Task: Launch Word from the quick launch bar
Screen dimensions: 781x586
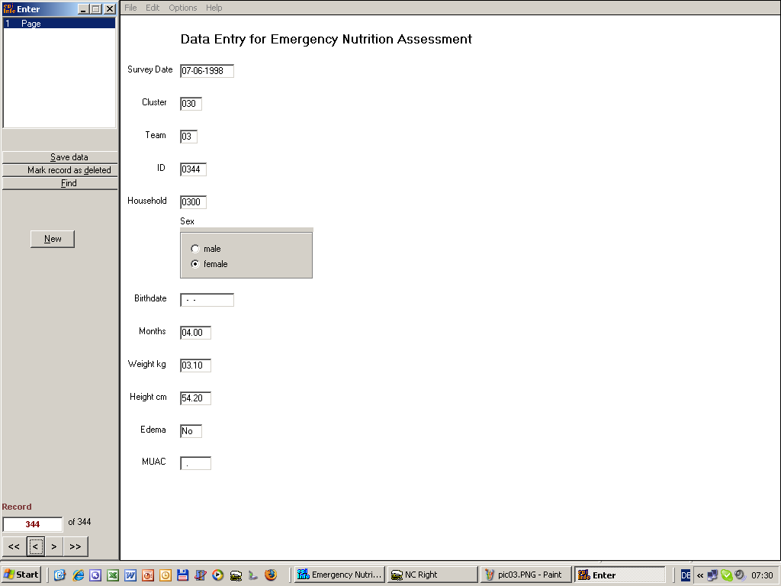Action: (130, 575)
